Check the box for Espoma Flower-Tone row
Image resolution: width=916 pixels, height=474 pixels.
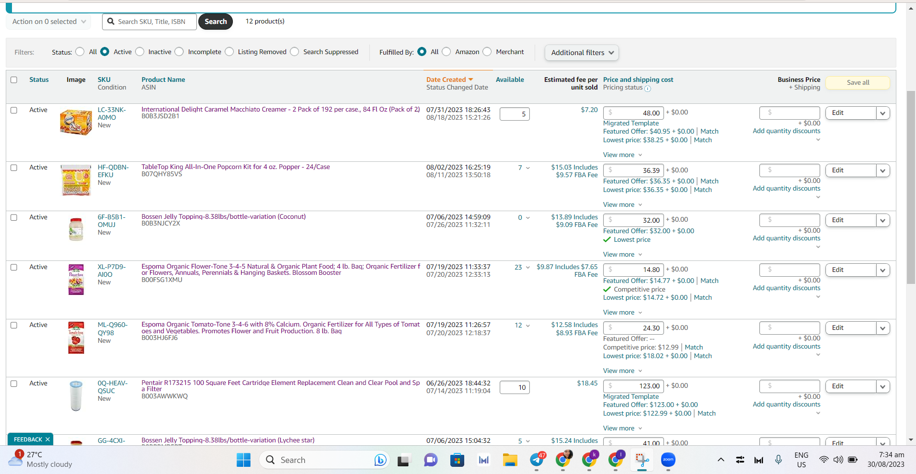(x=14, y=267)
